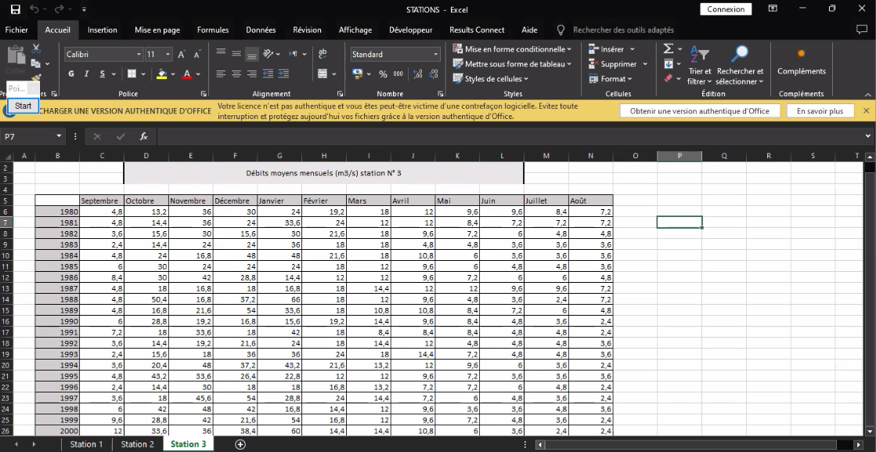Open the Standard number format dropdown
The height and width of the screenshot is (452, 876).
[436, 54]
